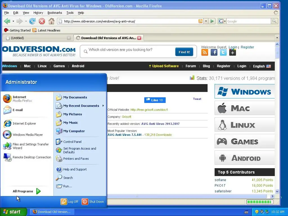Open the free.grisoft.com official website link
This screenshot has height=216, width=288.
coord(149,110)
